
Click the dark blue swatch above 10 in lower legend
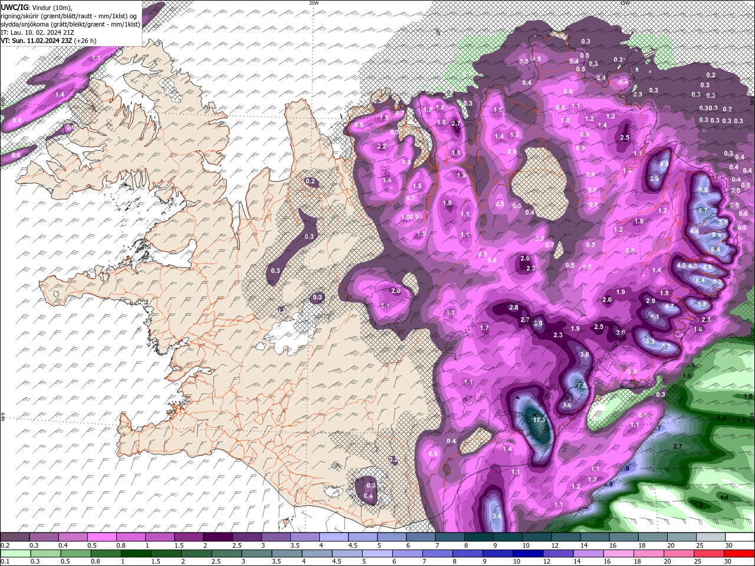[x=527, y=554]
